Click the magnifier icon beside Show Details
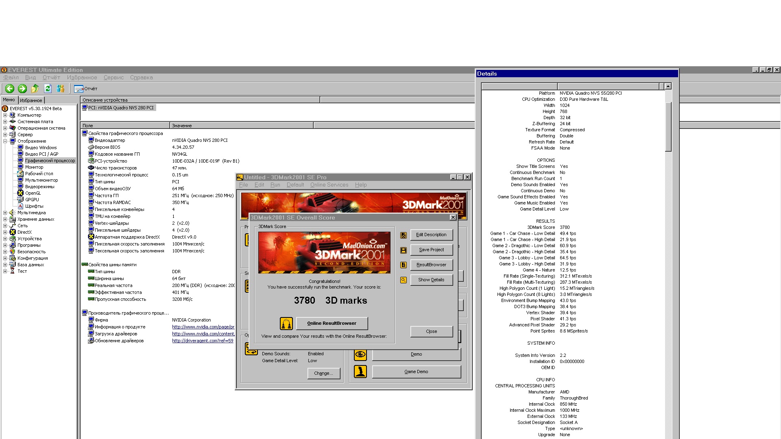The width and height of the screenshot is (781, 439). click(404, 280)
